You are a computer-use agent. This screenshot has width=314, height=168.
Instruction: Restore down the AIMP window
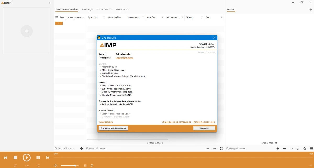point(301,2)
